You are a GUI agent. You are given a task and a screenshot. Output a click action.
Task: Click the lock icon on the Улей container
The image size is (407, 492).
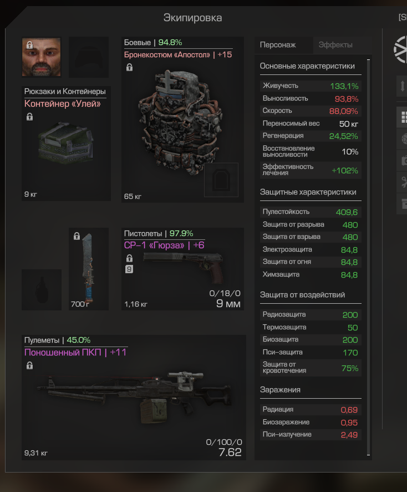(x=30, y=117)
